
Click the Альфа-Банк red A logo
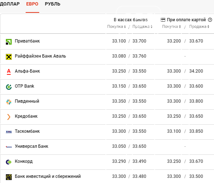point(9,72)
